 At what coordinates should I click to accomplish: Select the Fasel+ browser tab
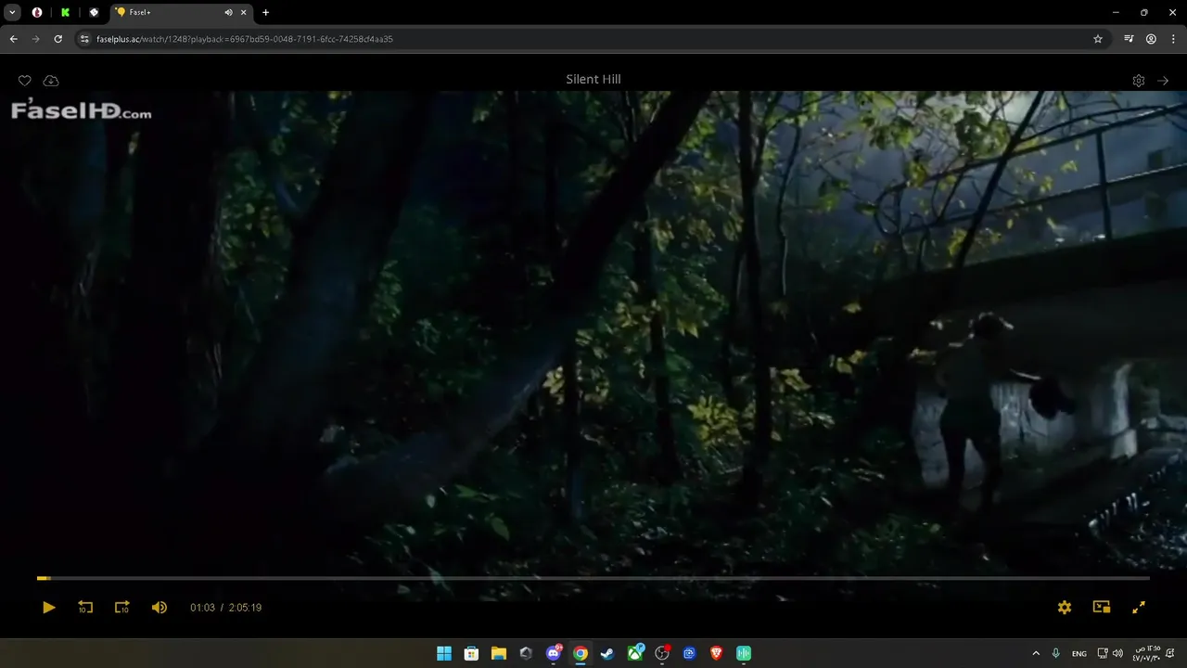pos(181,12)
